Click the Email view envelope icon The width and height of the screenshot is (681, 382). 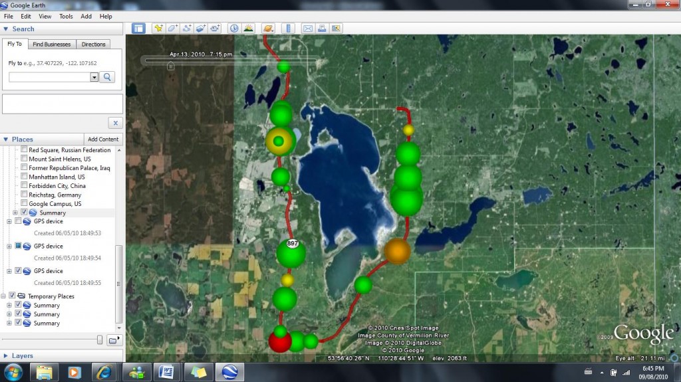pos(307,29)
